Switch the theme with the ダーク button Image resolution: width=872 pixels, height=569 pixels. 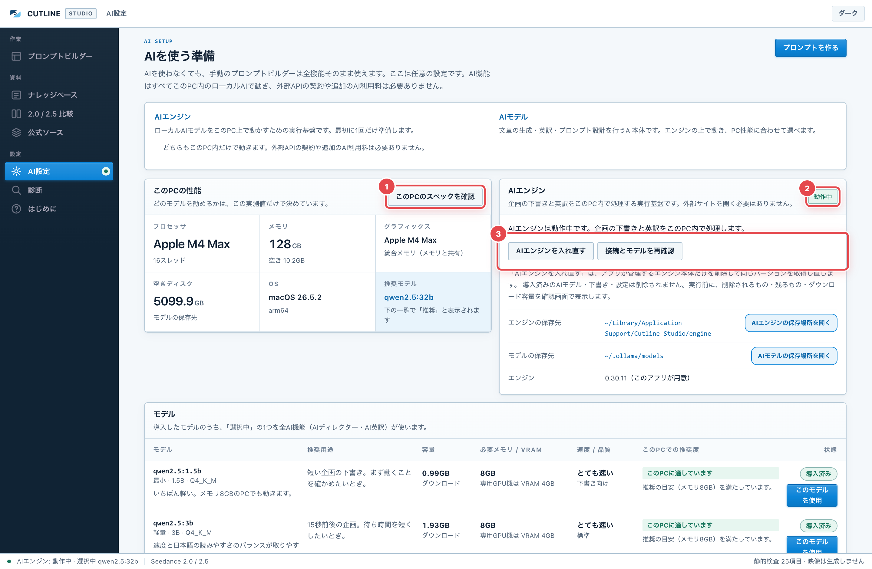coord(848,14)
